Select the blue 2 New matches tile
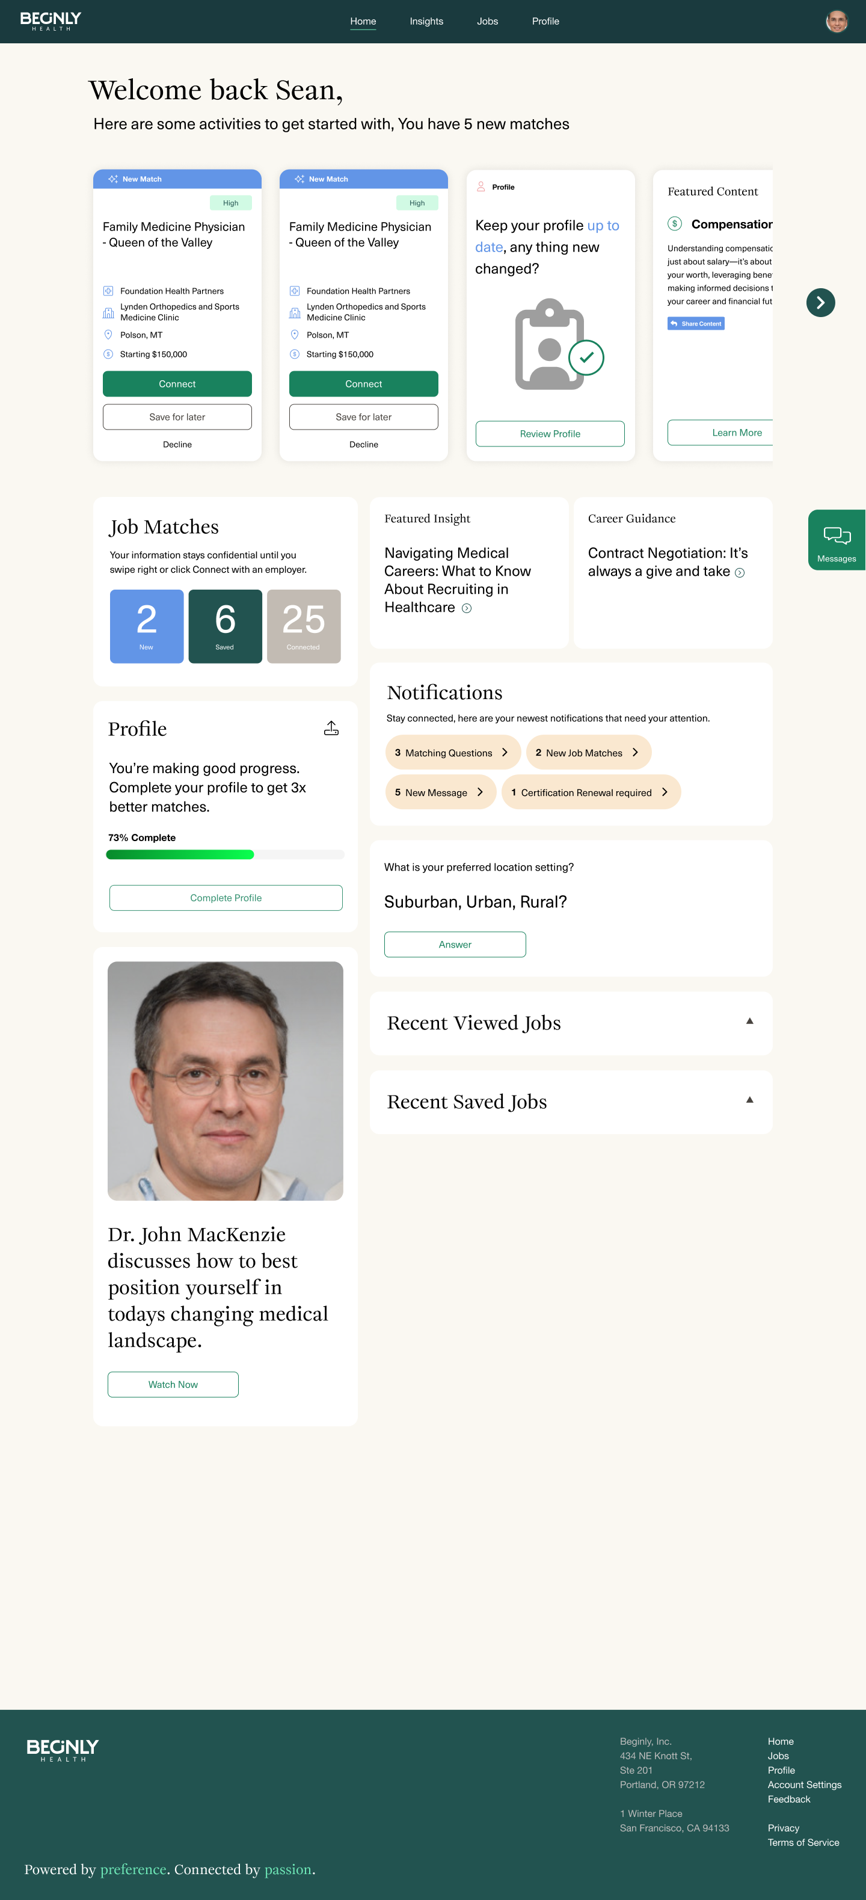The height and width of the screenshot is (1900, 866). click(x=147, y=626)
